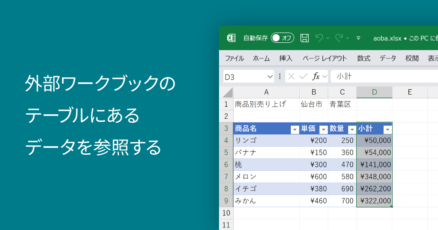Click the Save icon in the Quick Access Toolbar
The width and height of the screenshot is (438, 230).
pos(305,38)
